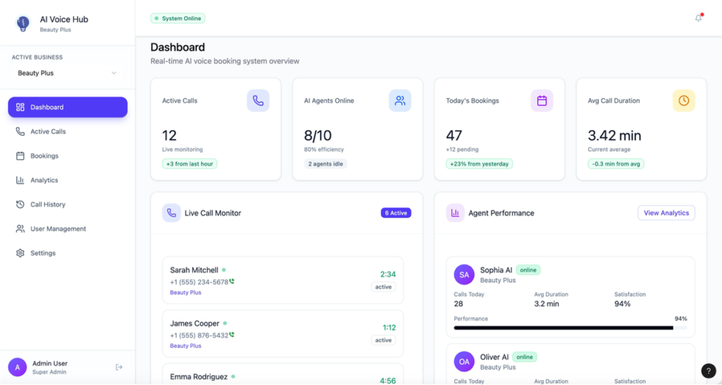Viewport: 722px width, 385px height.
Task: Open the help question mark button
Action: pos(709,371)
